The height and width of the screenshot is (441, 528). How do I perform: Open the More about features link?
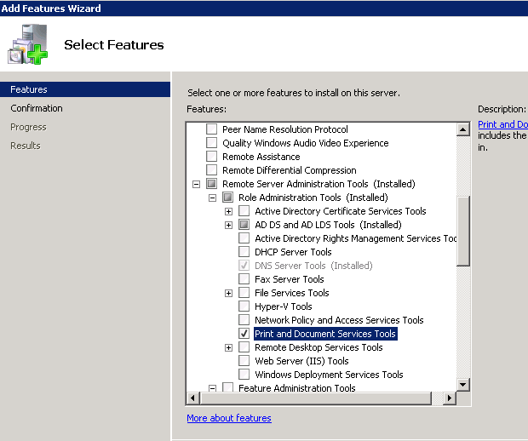point(229,418)
